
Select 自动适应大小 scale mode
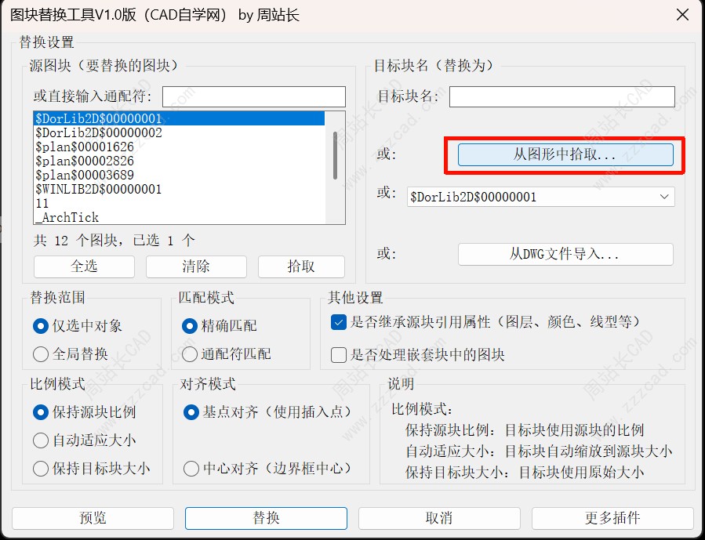click(x=41, y=440)
